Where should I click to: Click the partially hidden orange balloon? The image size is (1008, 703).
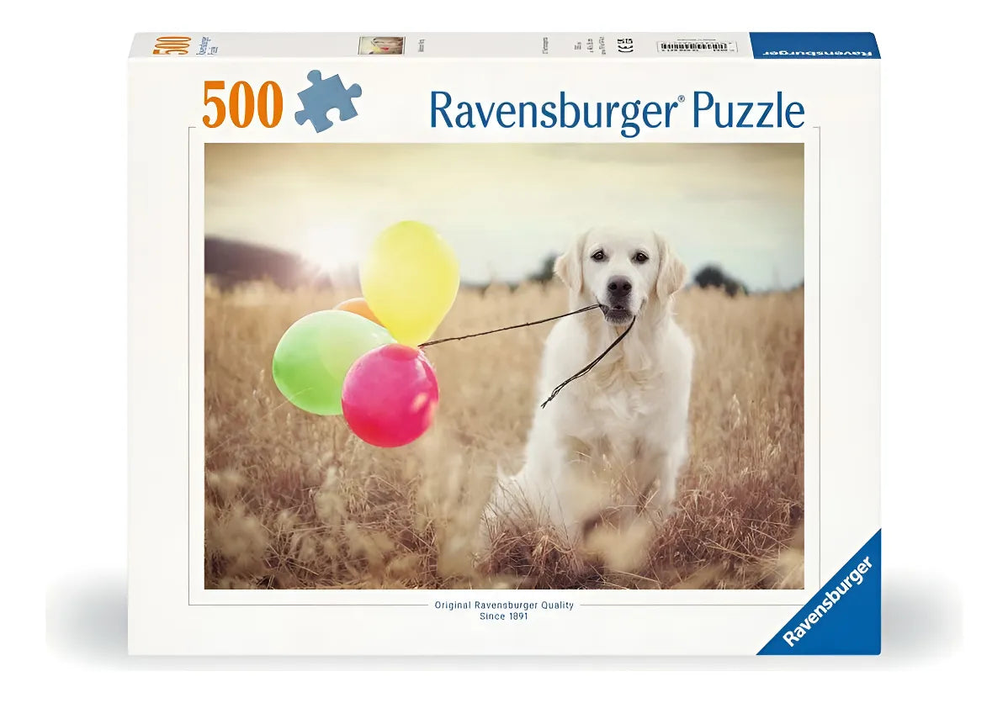pyautogui.click(x=357, y=308)
